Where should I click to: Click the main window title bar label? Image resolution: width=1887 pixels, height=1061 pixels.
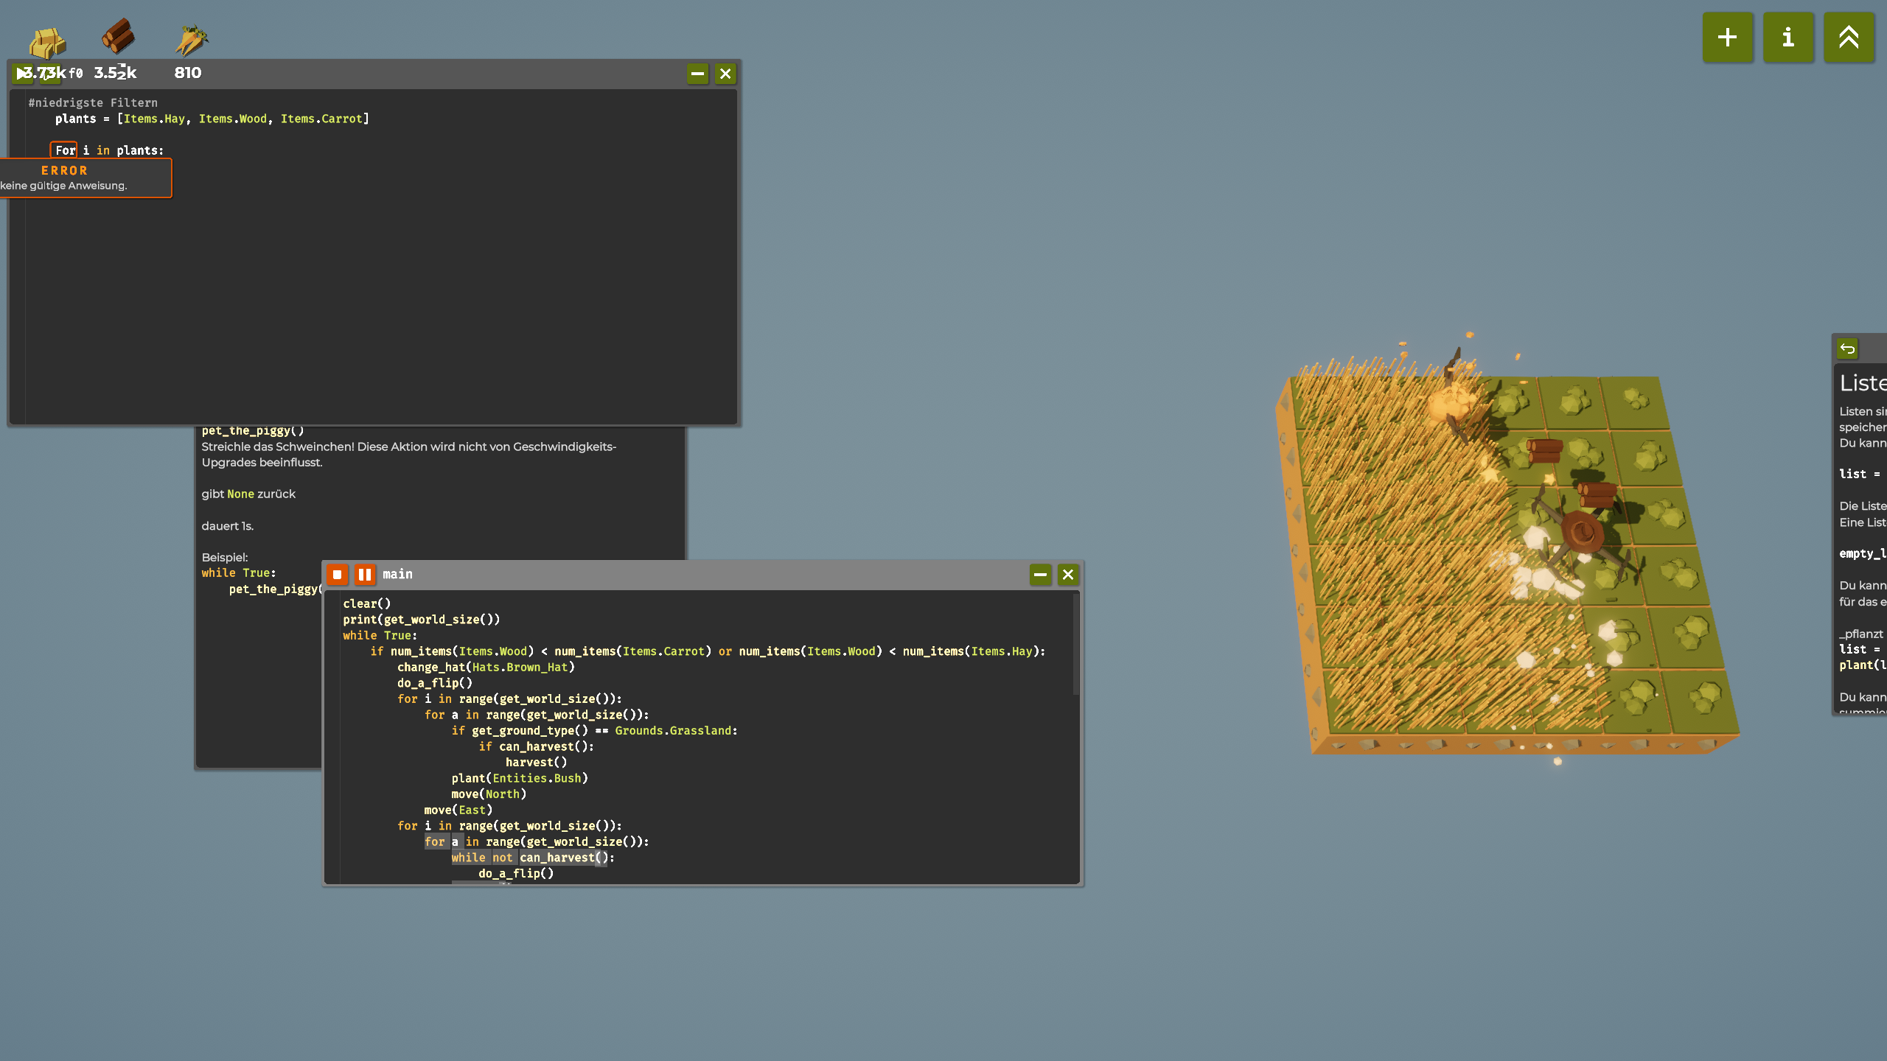click(x=397, y=575)
